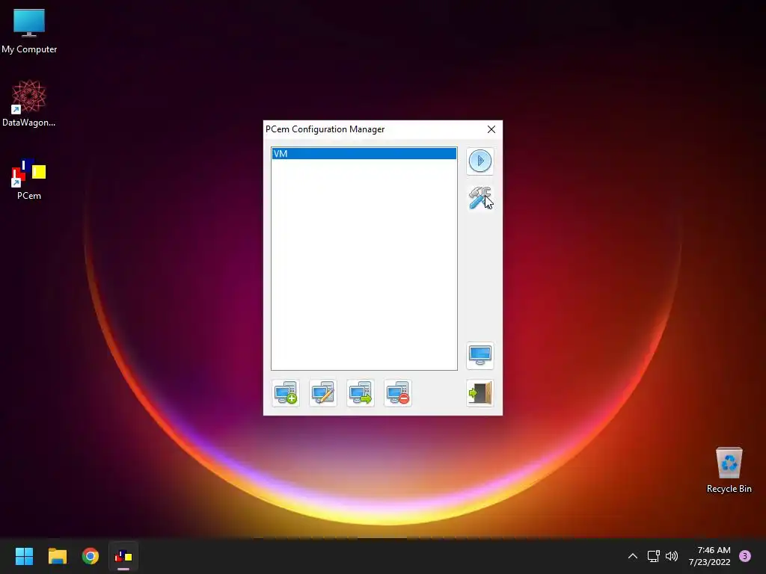This screenshot has height=574, width=766.
Task: Start the selected VM with the play button
Action: [479, 161]
